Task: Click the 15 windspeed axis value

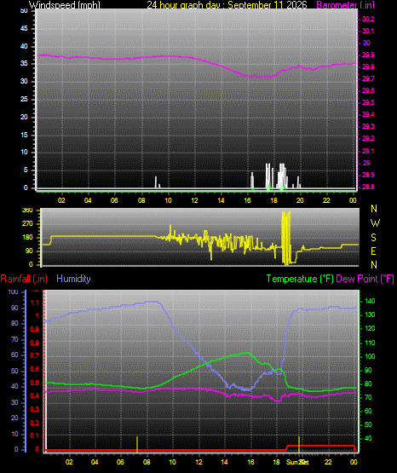Action: coord(24,135)
